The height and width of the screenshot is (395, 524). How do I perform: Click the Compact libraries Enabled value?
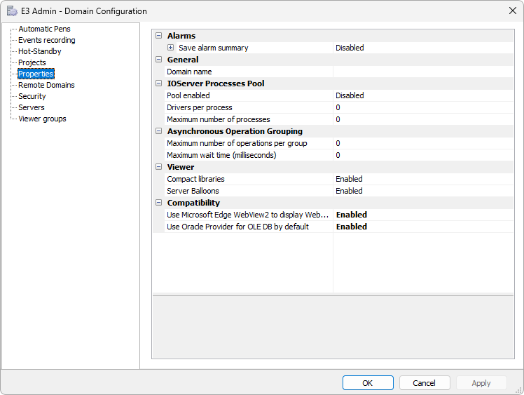pos(423,179)
